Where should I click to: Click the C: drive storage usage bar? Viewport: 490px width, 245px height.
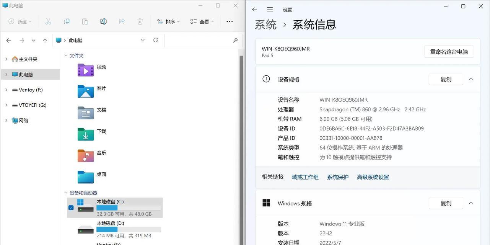point(129,208)
